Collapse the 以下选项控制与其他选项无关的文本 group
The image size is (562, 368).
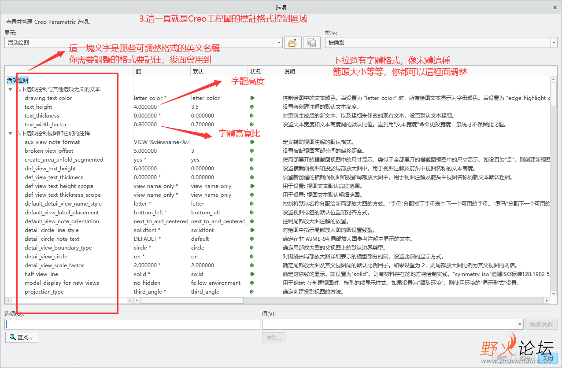coord(10,89)
